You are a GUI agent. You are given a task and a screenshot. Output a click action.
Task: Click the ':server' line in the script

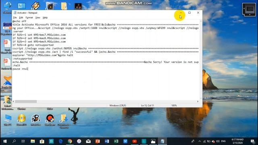tap(18, 31)
